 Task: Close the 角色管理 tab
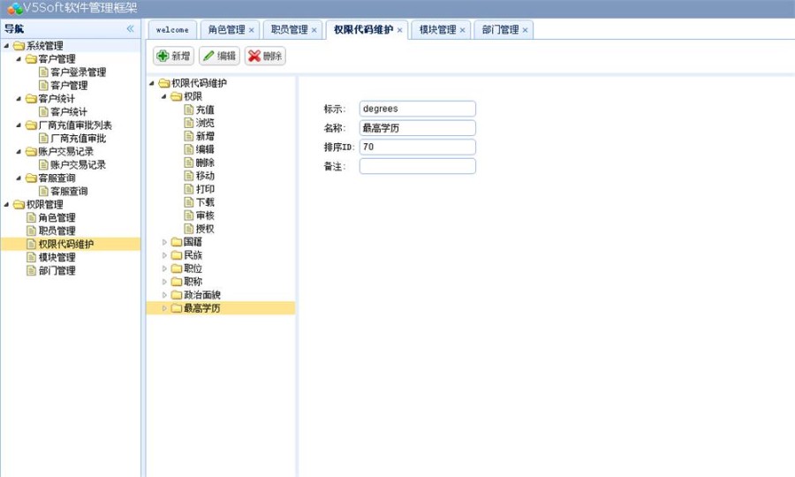252,30
